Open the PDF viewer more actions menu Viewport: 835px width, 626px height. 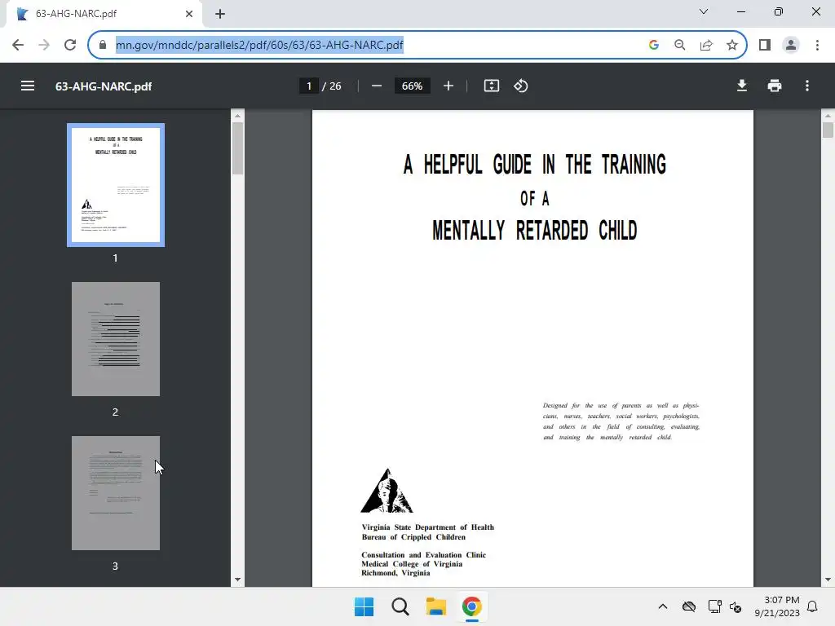click(807, 86)
